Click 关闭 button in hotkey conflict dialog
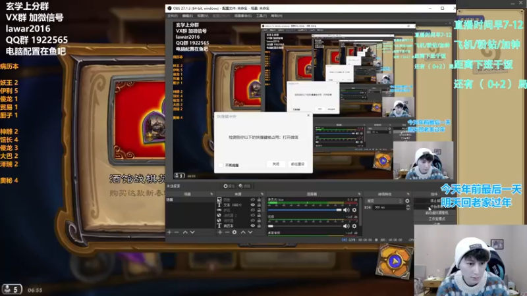Image resolution: width=527 pixels, height=296 pixels. [x=275, y=164]
